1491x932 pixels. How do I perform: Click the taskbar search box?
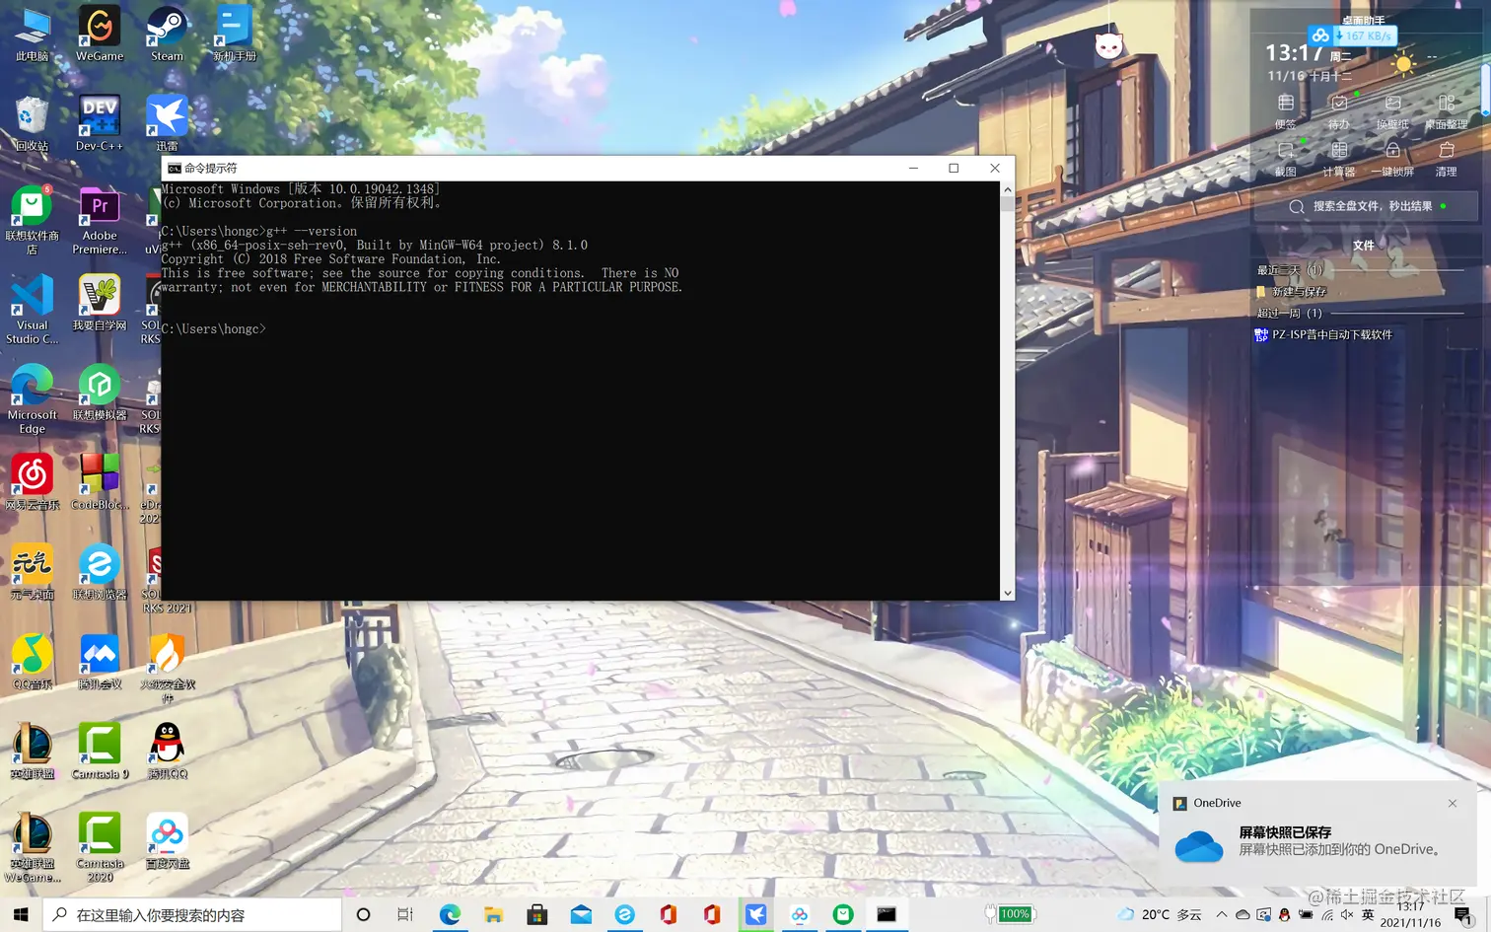pyautogui.click(x=192, y=915)
